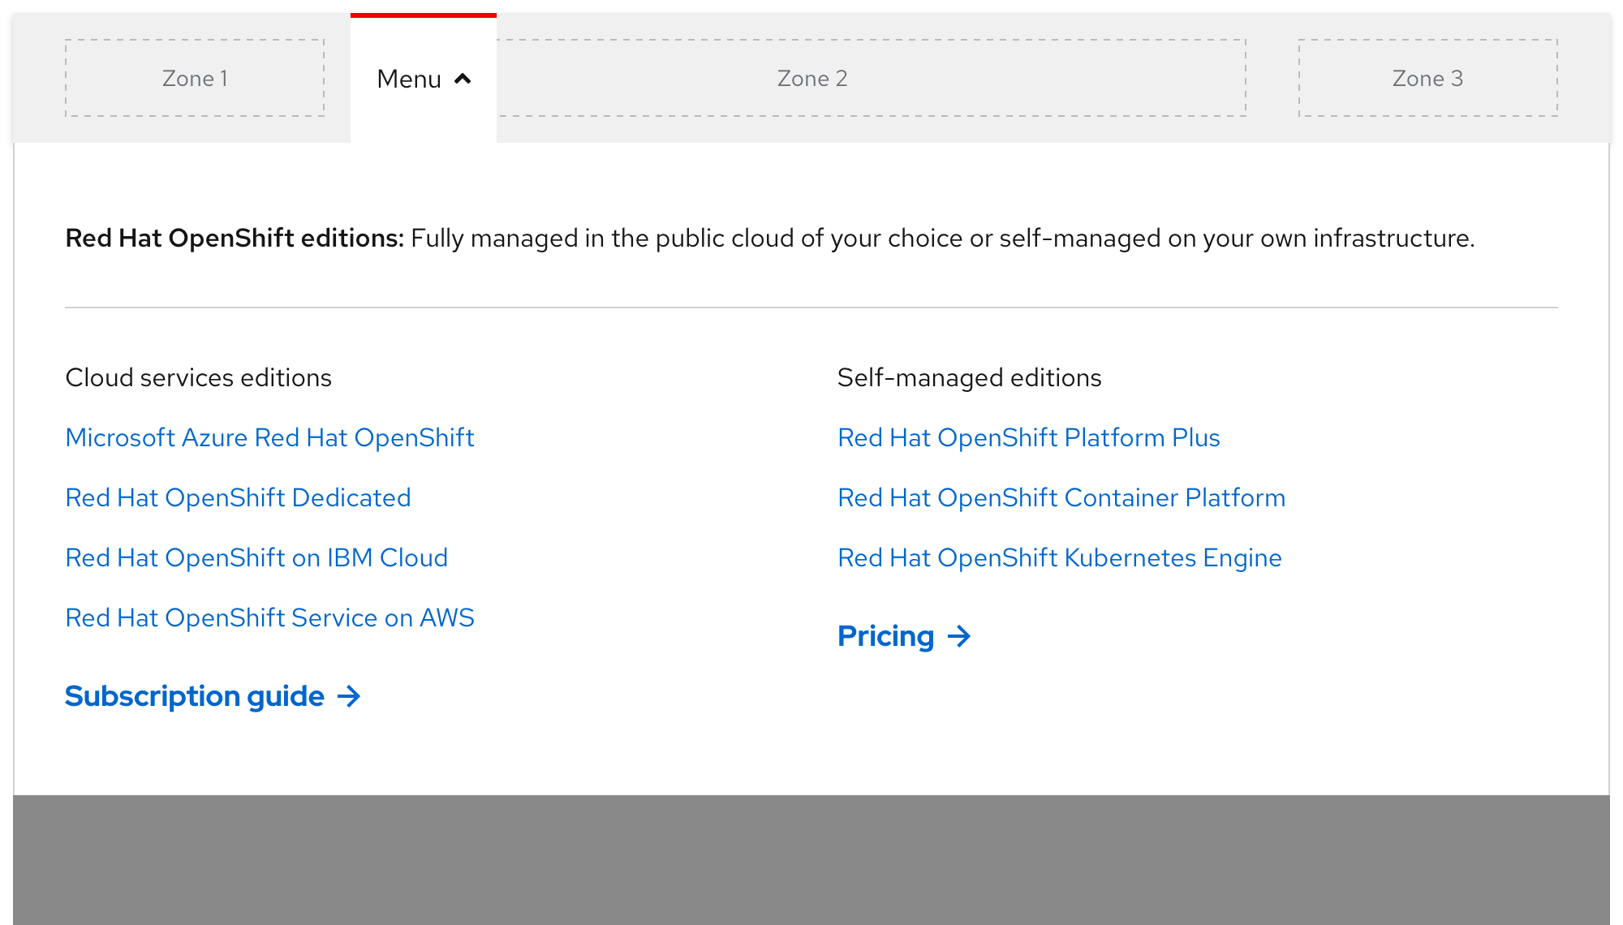
Task: Click the Self-managed editions heading
Action: (970, 377)
